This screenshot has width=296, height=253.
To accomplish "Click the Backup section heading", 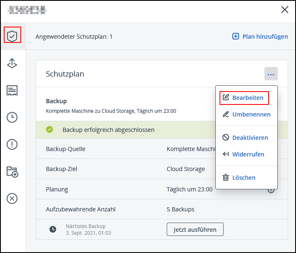I will point(56,101).
